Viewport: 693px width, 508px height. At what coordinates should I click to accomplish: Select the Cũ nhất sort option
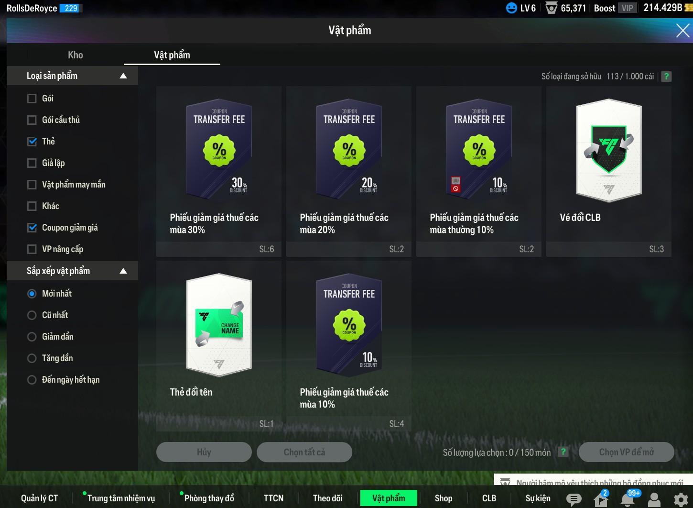pos(32,315)
